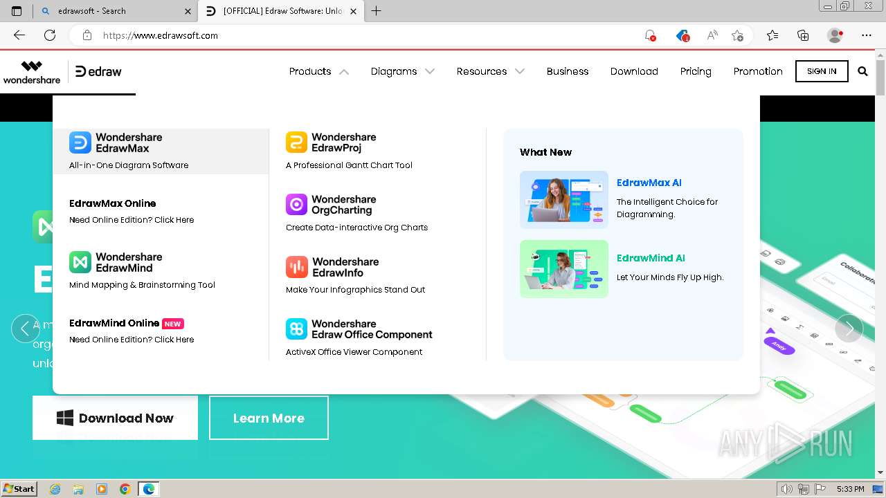The width and height of the screenshot is (886, 498).
Task: Open the Promotion page
Action: [758, 71]
